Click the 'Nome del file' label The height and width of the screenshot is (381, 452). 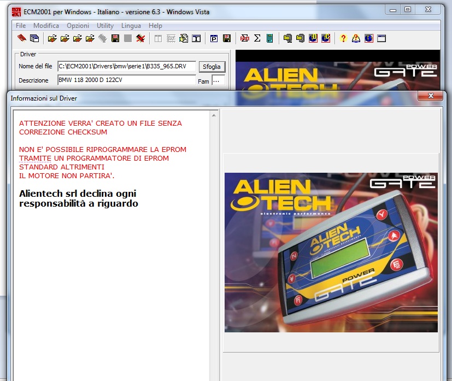36,66
